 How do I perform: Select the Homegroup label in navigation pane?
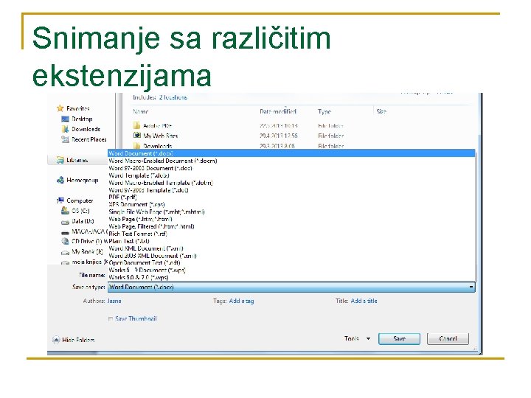click(83, 180)
